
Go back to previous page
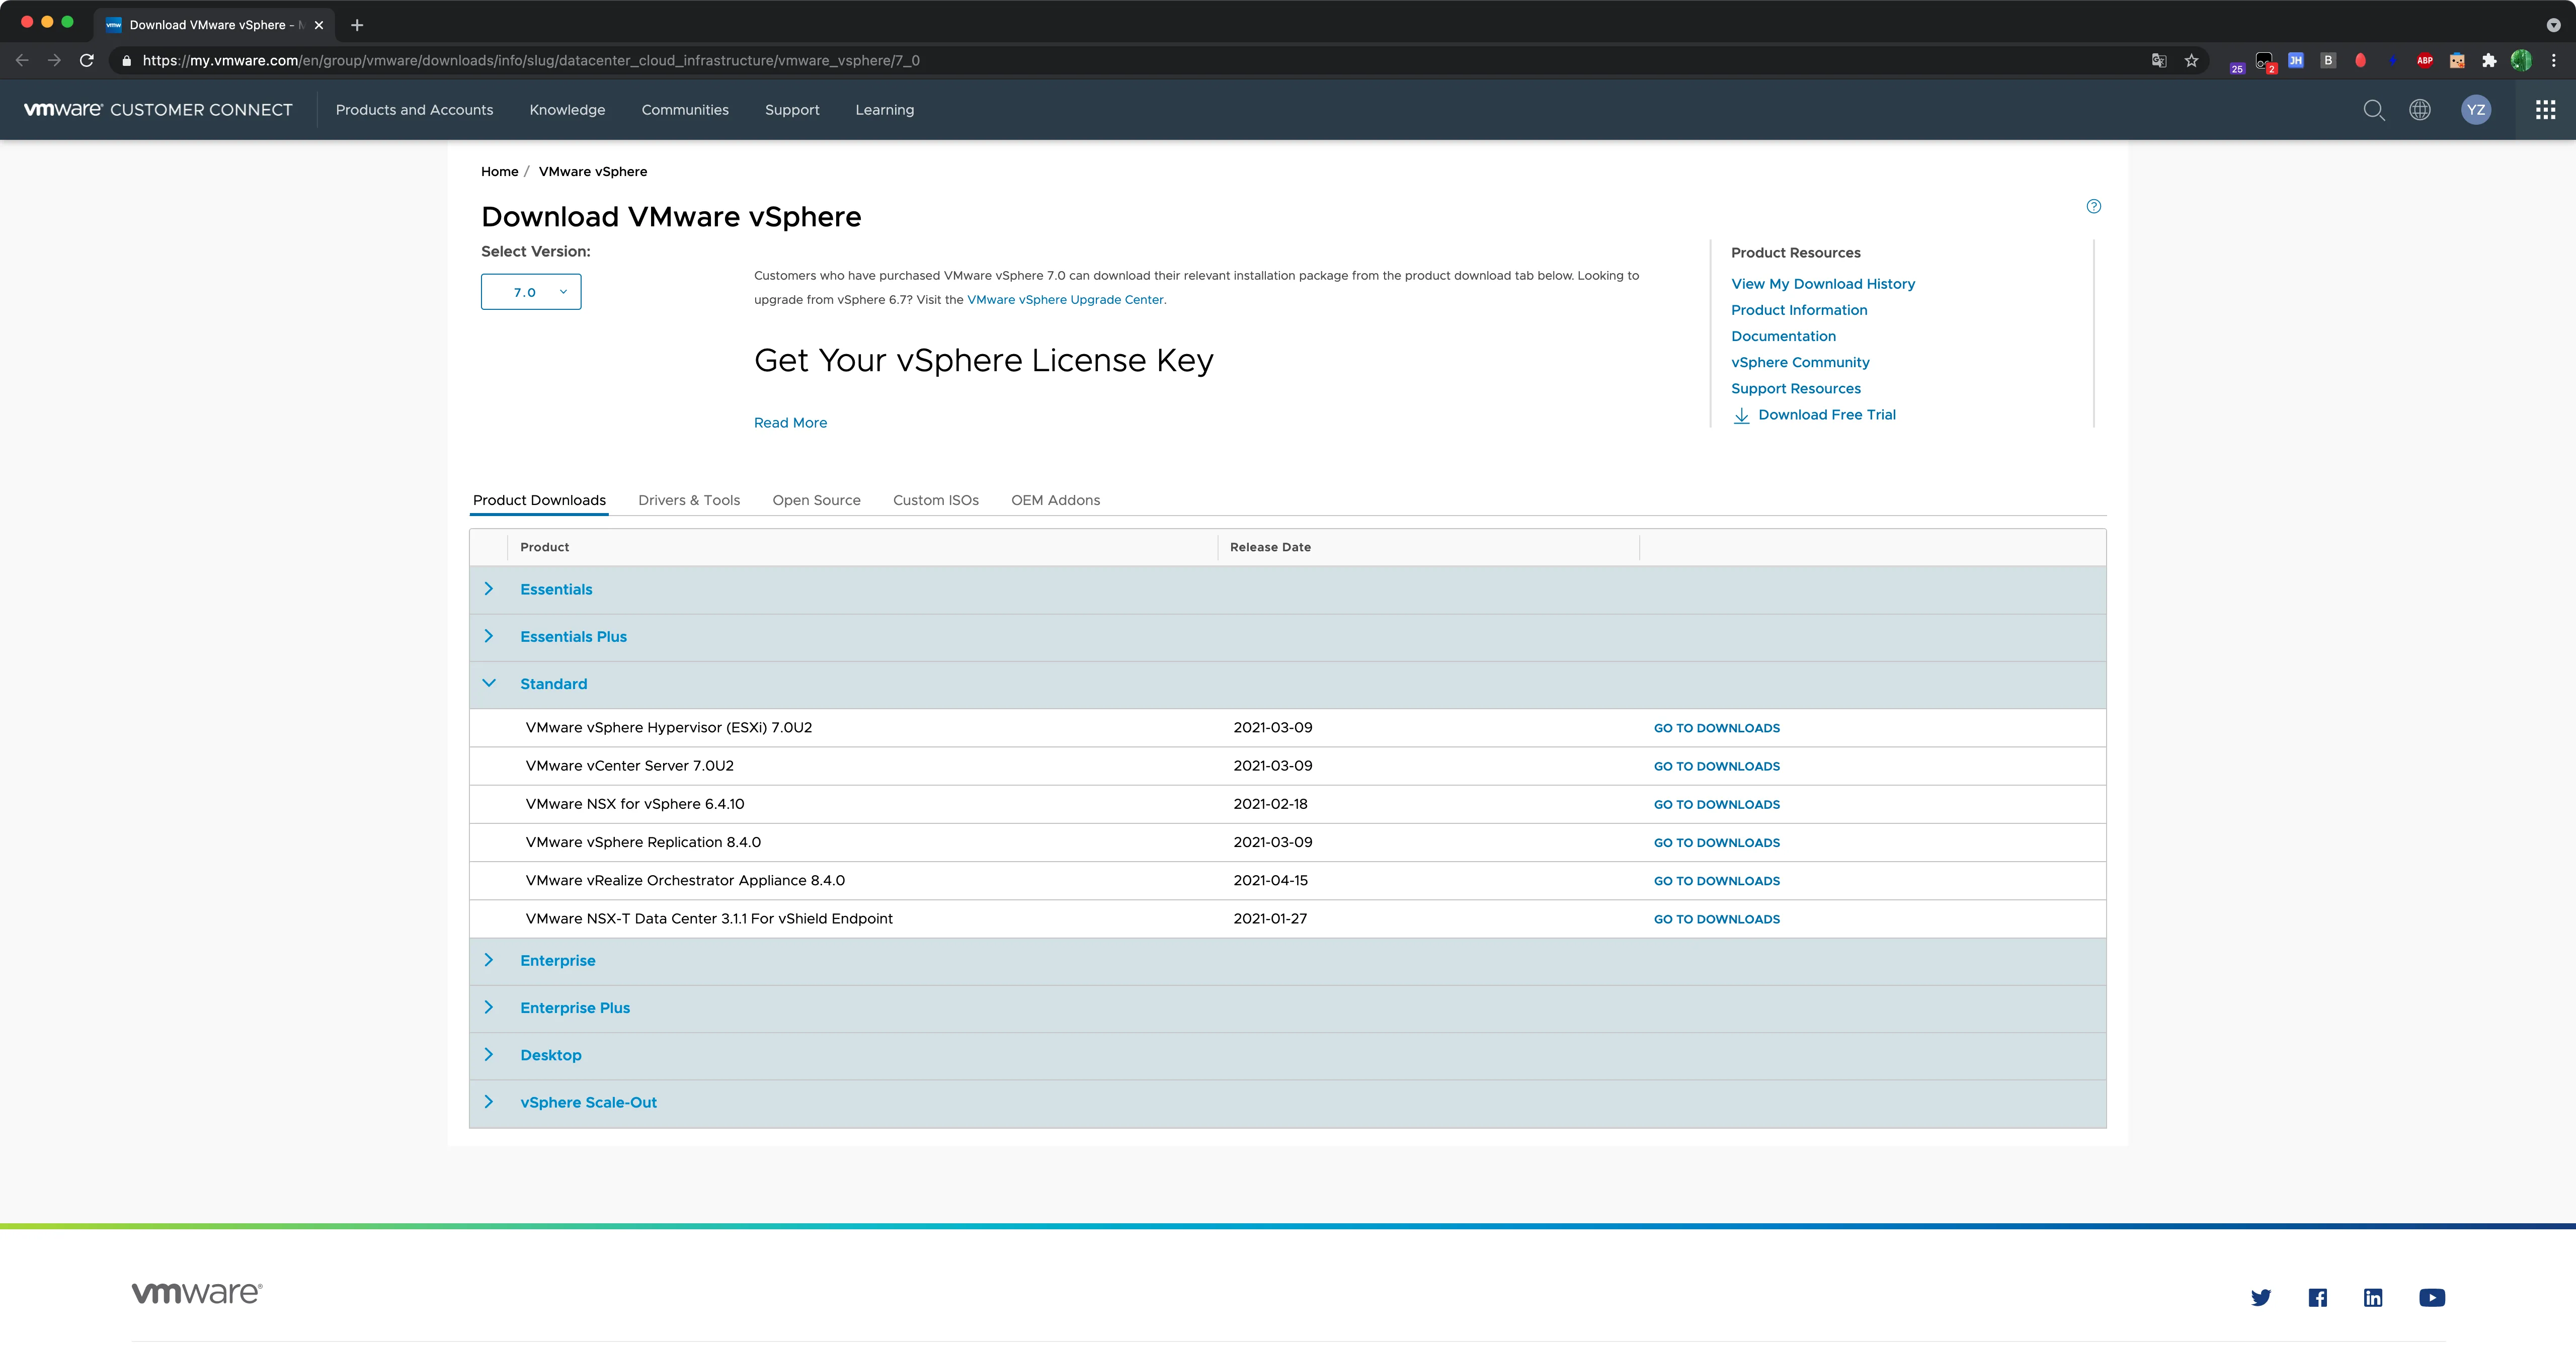pyautogui.click(x=22, y=60)
